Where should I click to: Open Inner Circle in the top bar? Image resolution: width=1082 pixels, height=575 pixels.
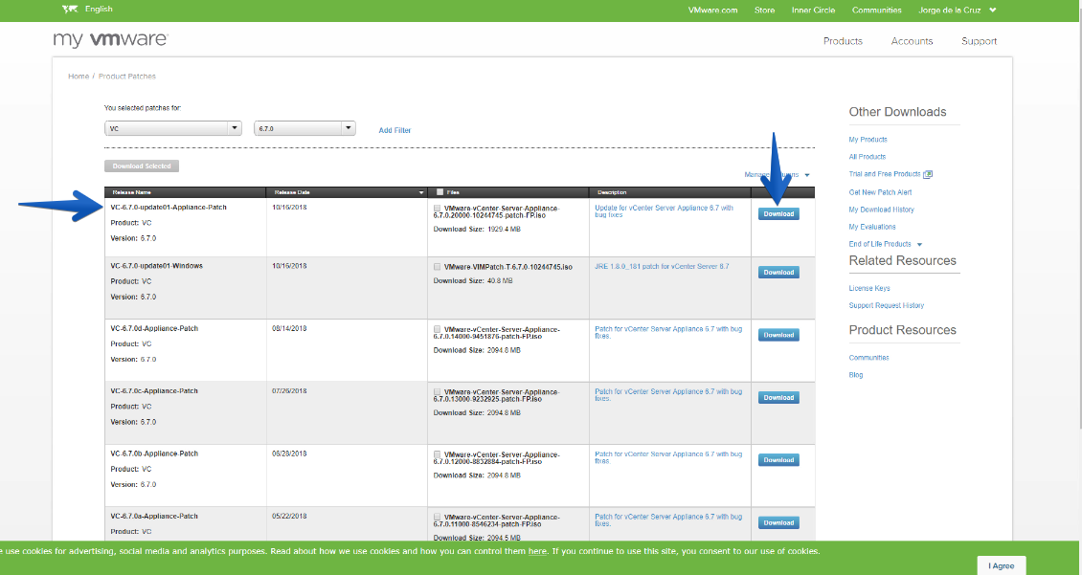pos(813,11)
